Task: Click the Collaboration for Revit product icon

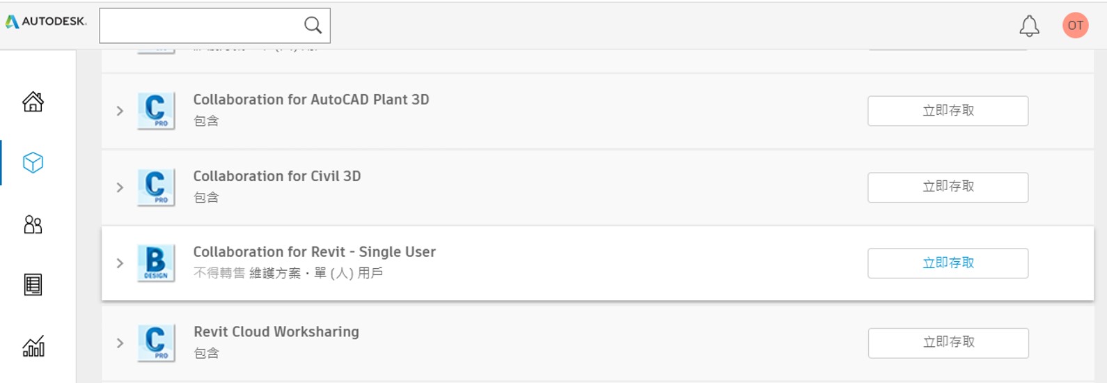Action: click(156, 263)
